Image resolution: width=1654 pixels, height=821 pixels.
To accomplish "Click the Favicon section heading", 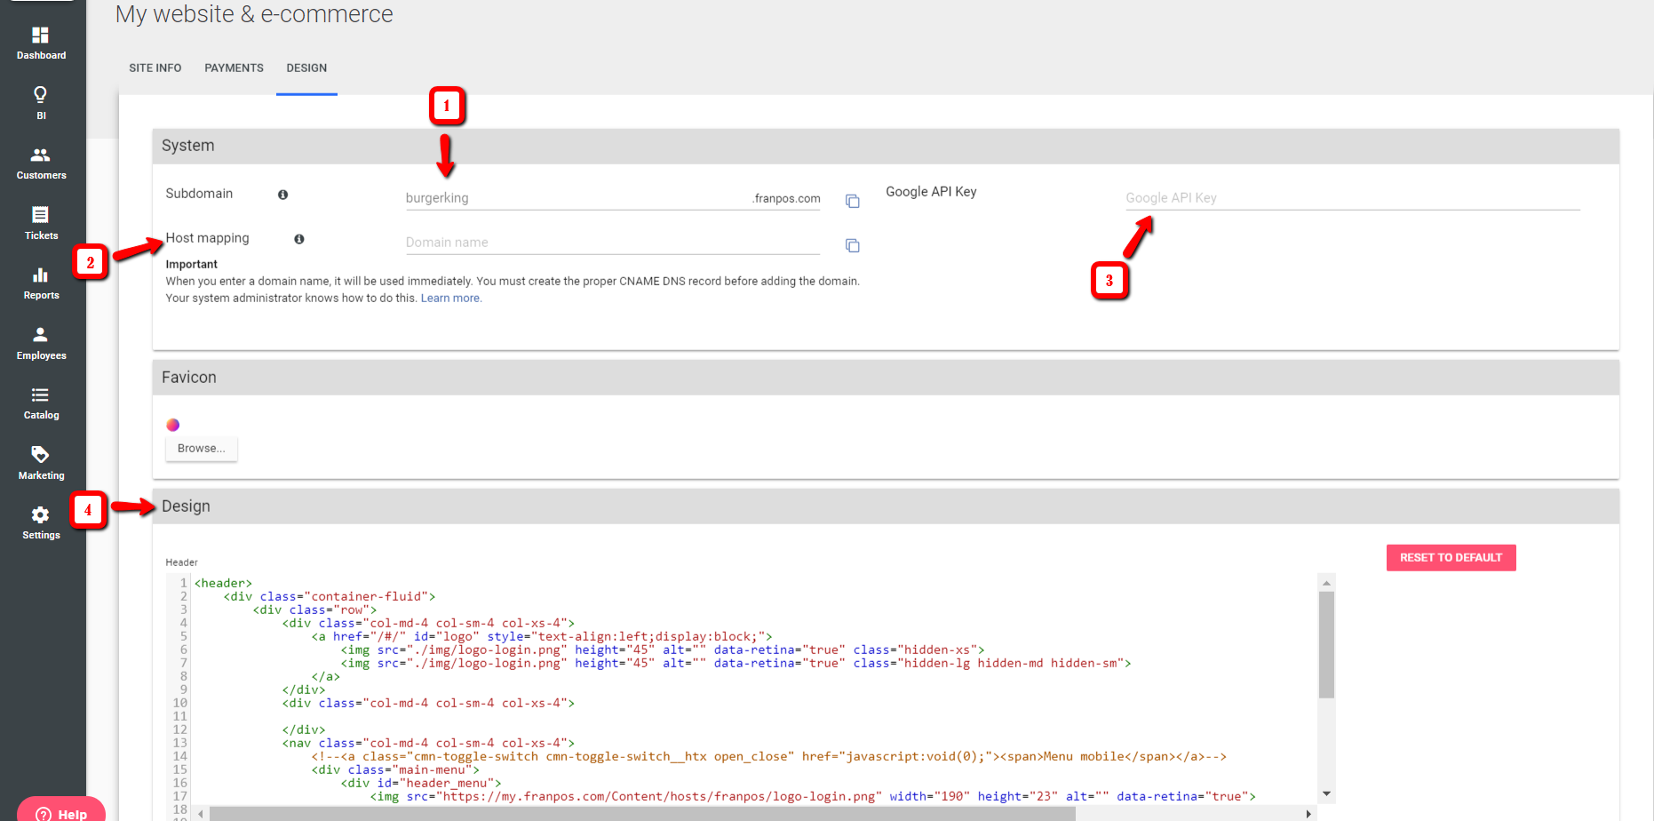I will [x=189, y=378].
